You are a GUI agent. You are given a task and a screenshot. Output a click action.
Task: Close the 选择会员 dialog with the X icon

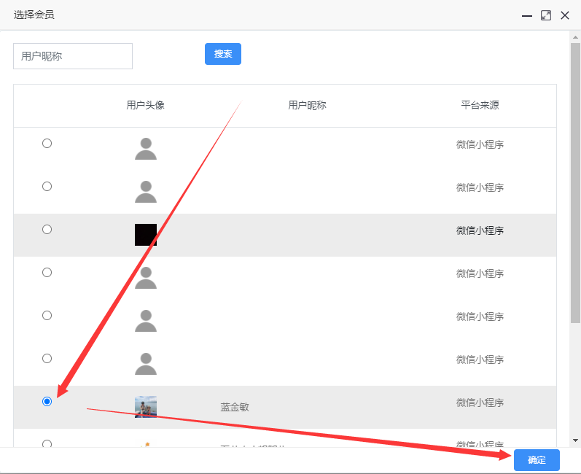564,15
